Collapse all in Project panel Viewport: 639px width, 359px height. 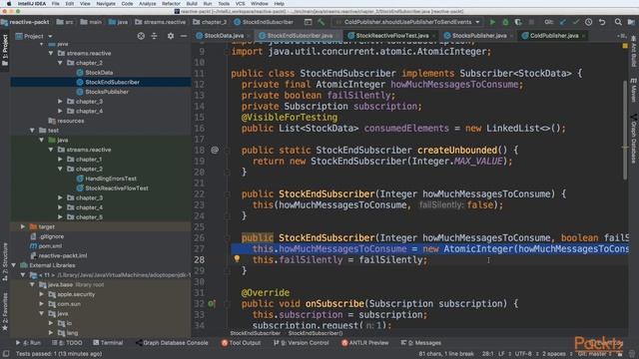click(154, 36)
